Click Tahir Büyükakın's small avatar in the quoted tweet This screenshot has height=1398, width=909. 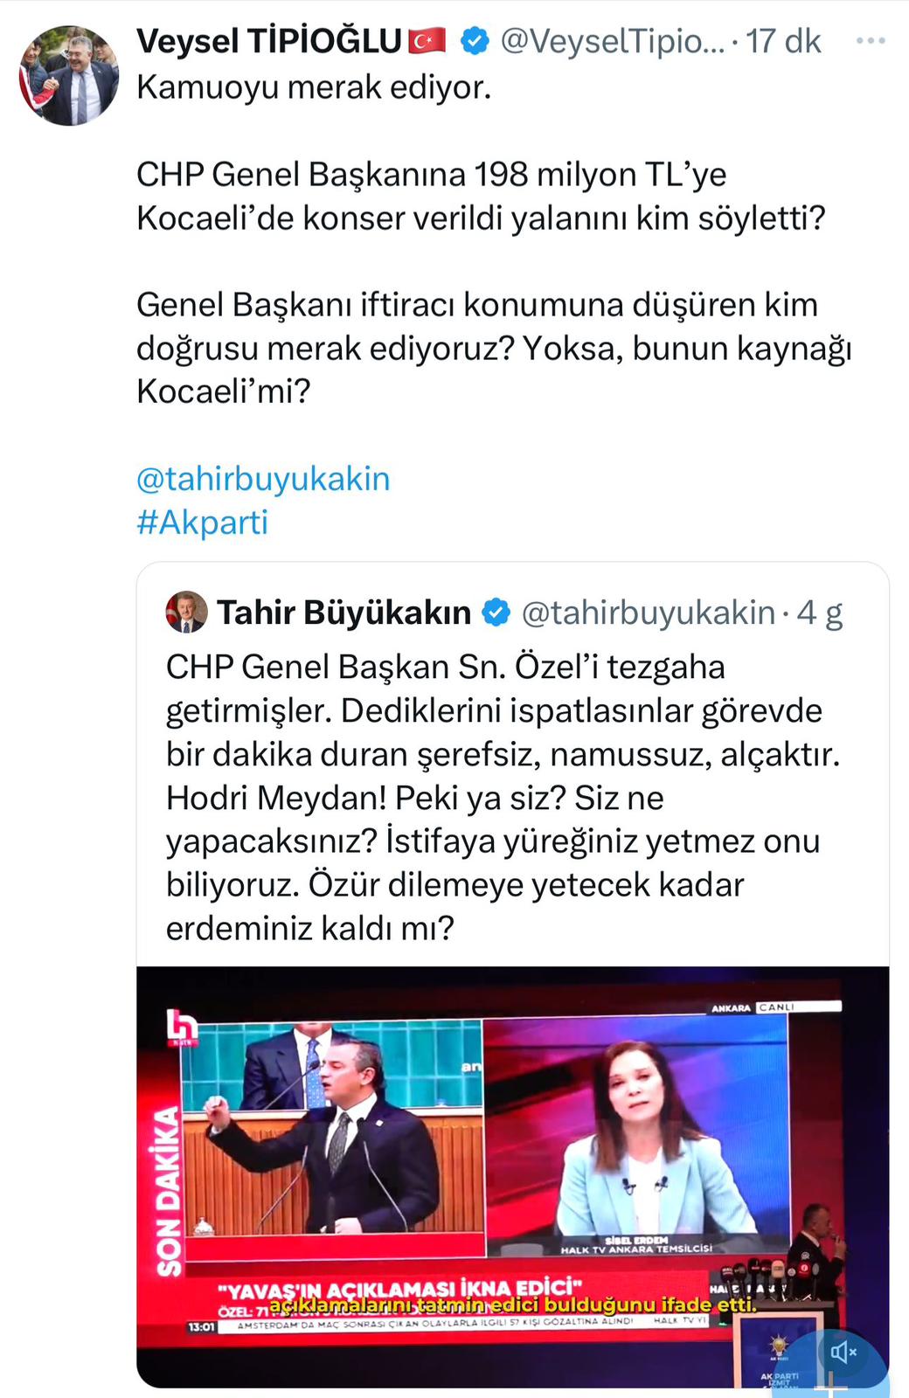(x=186, y=612)
